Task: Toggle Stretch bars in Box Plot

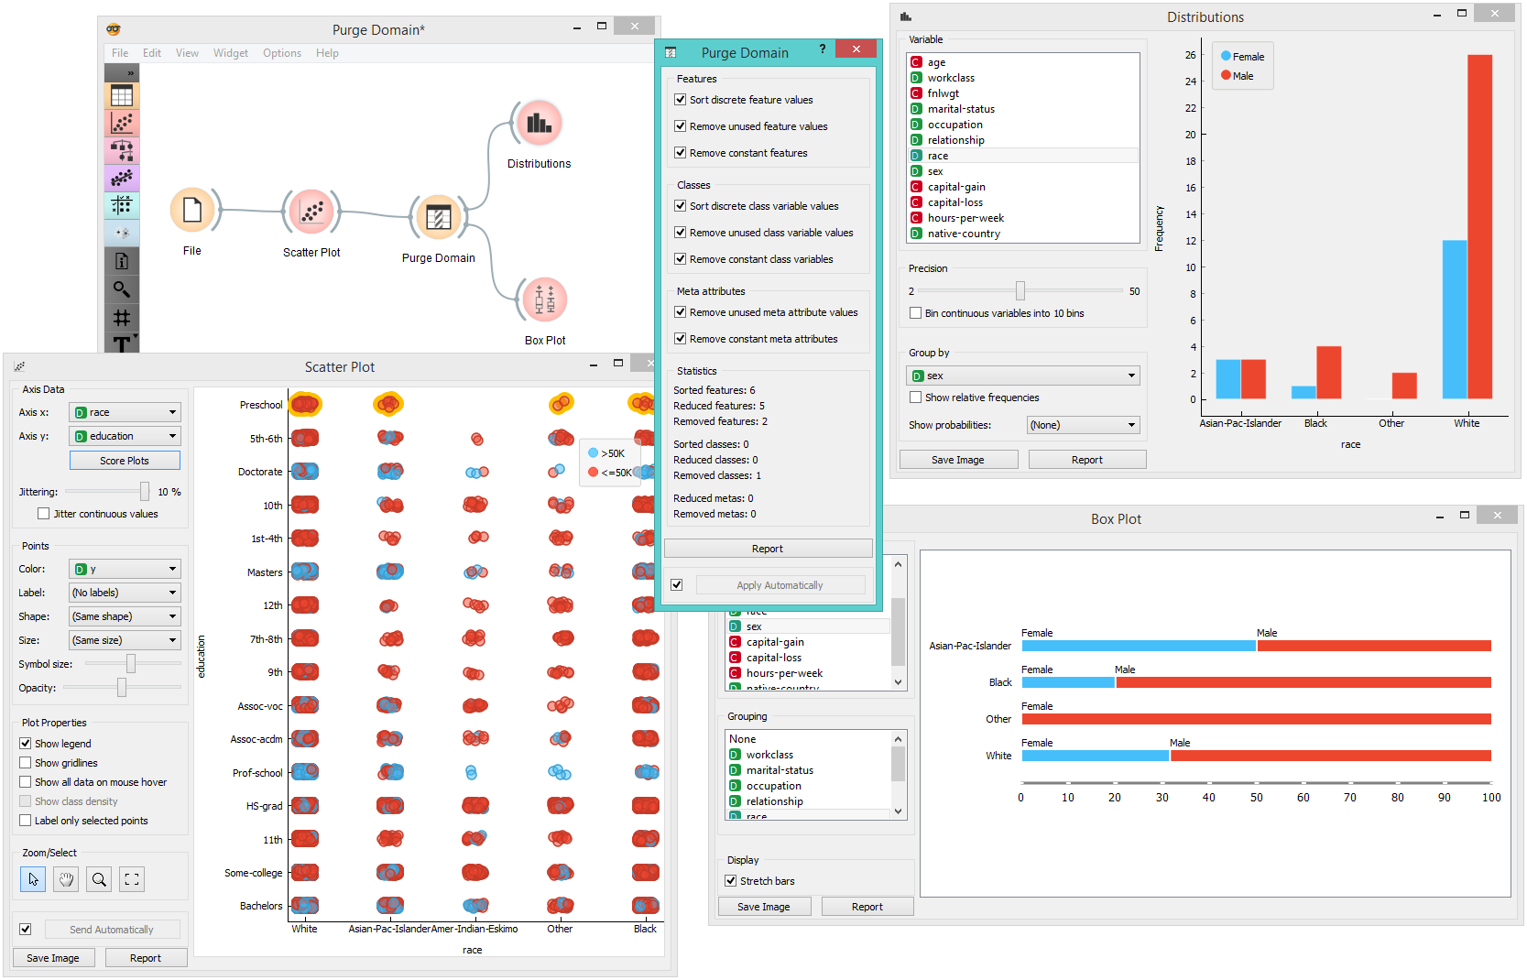Action: [731, 881]
